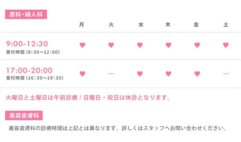
Task: Click the 美容皮膚科 pink label
Action: click(x=24, y=116)
